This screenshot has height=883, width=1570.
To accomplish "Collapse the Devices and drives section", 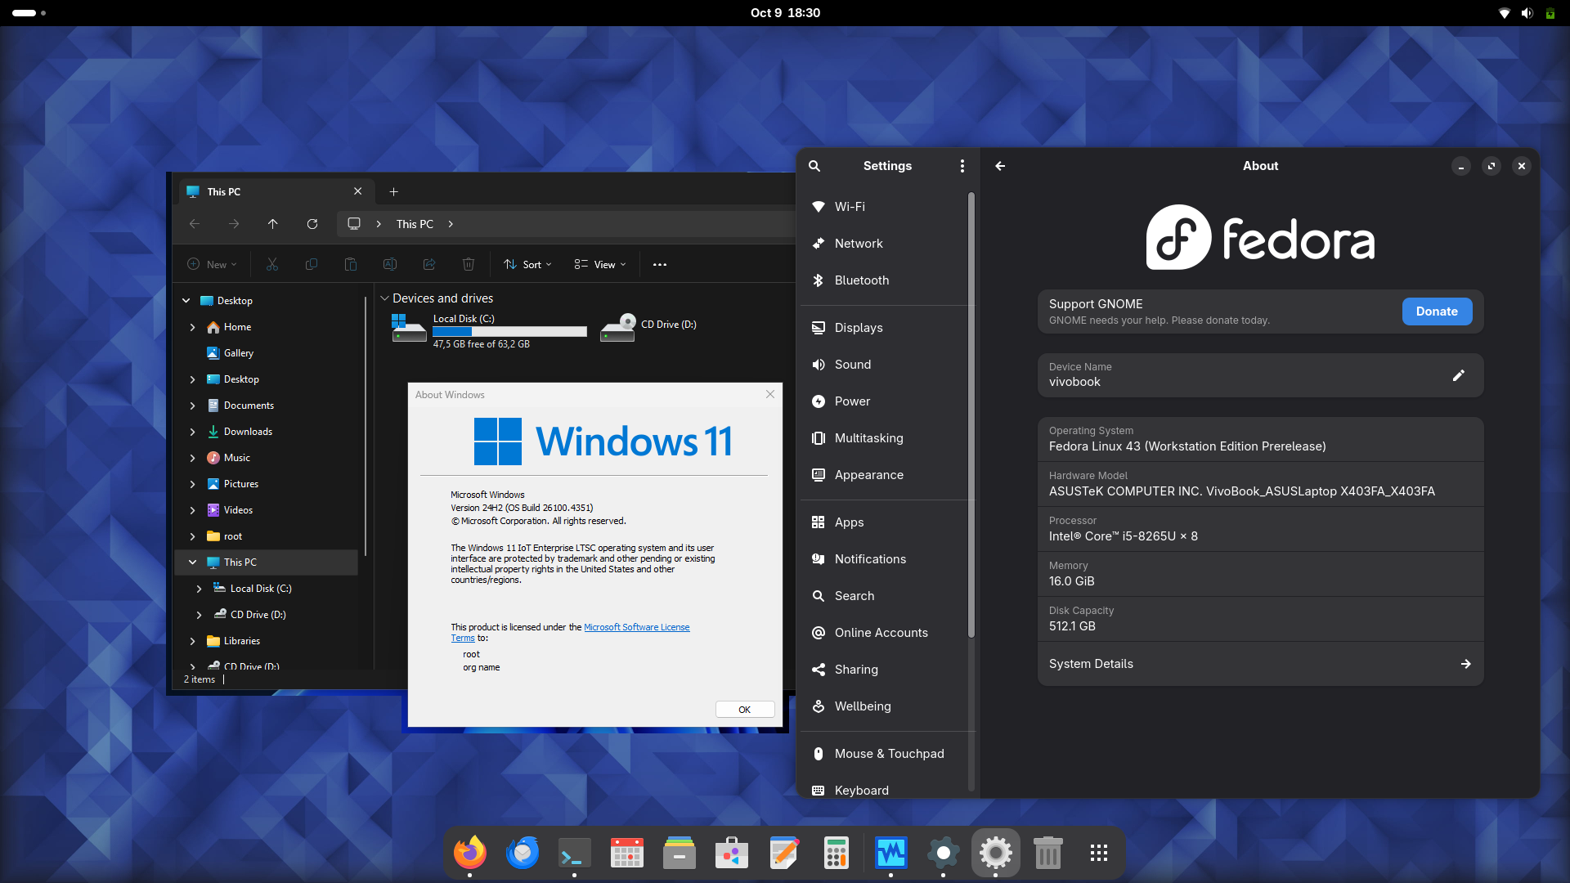I will pyautogui.click(x=385, y=298).
